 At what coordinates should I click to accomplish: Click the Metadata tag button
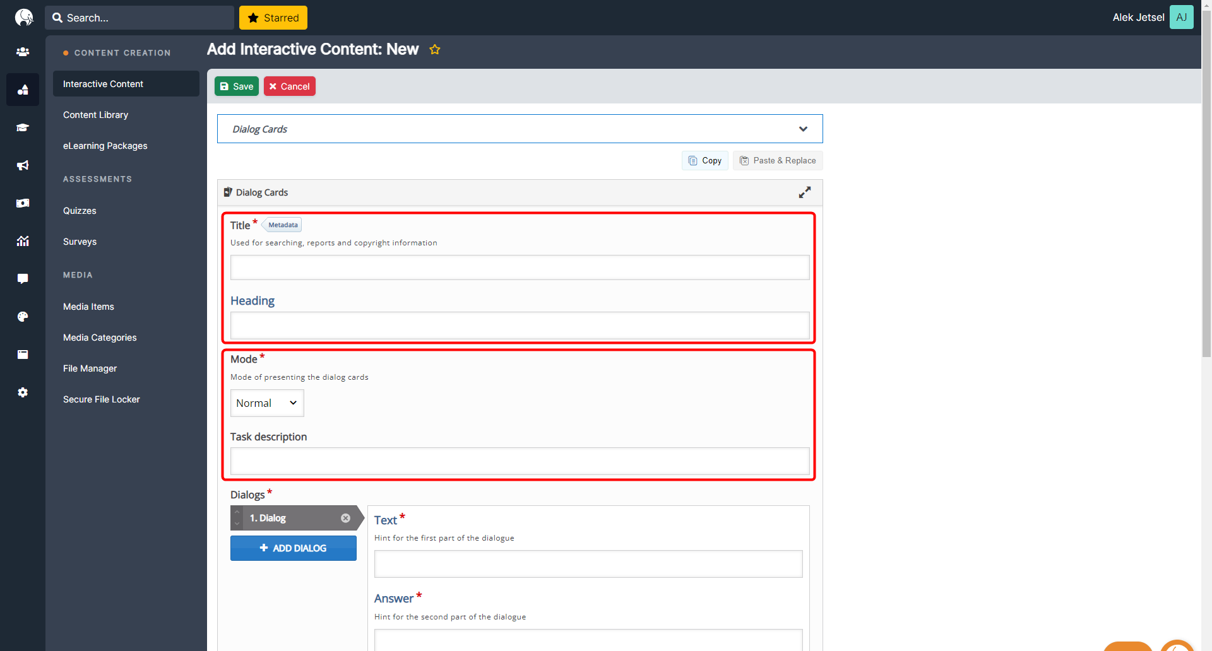pyautogui.click(x=282, y=225)
